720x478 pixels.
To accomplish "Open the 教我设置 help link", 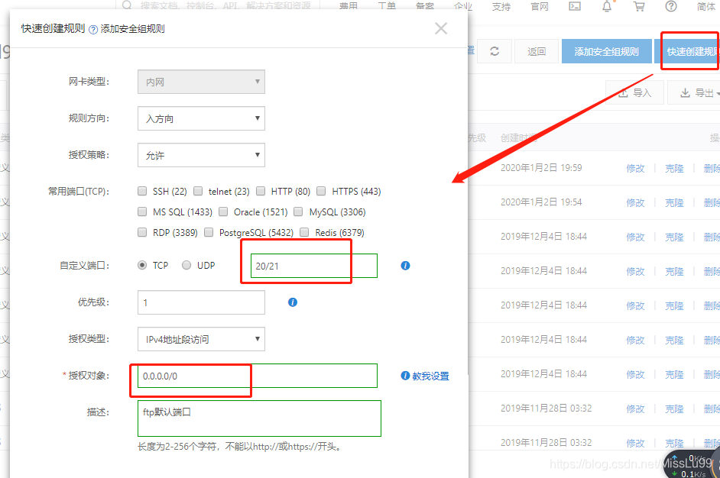I will tap(430, 376).
